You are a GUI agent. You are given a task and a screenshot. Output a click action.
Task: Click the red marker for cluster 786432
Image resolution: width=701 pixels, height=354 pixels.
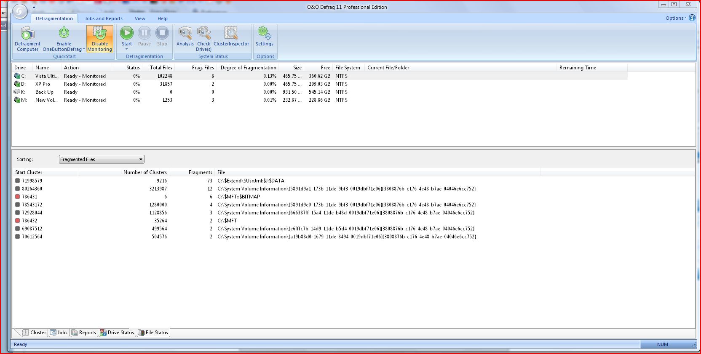tap(17, 221)
